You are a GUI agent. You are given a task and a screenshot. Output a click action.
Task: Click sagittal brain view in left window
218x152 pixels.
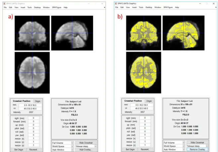point(72,33)
